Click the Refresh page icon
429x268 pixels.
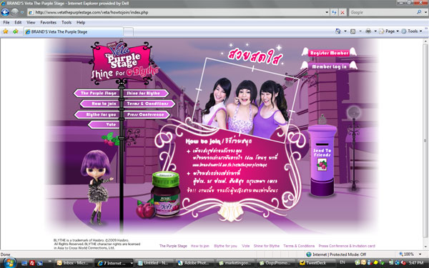tap(334, 12)
